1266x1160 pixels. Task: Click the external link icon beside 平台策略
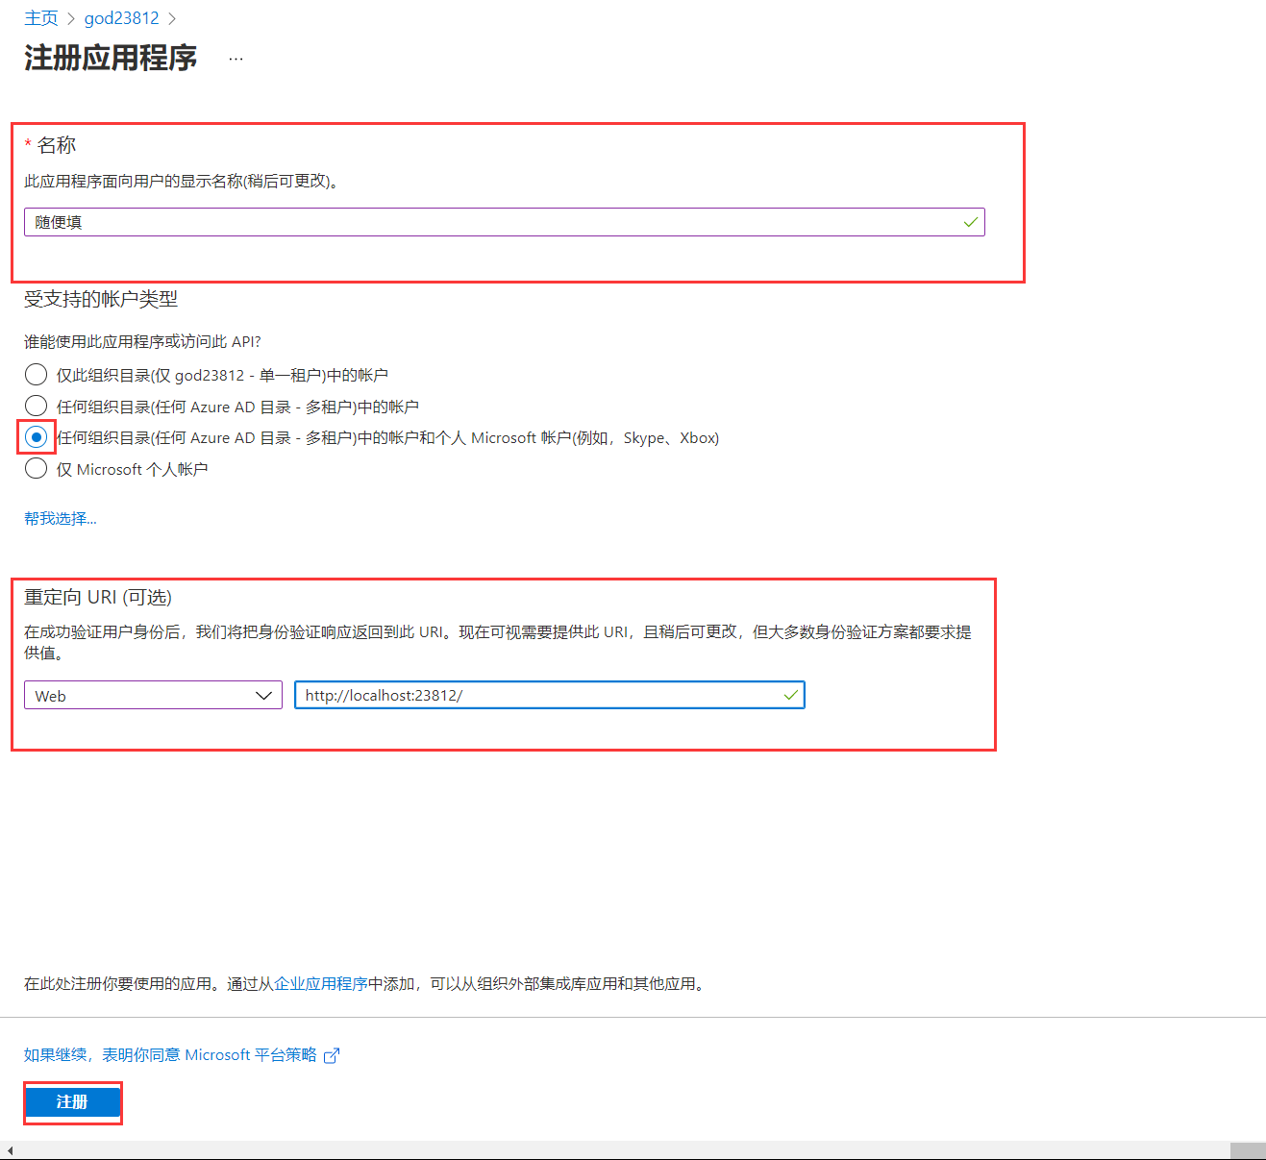point(332,1055)
